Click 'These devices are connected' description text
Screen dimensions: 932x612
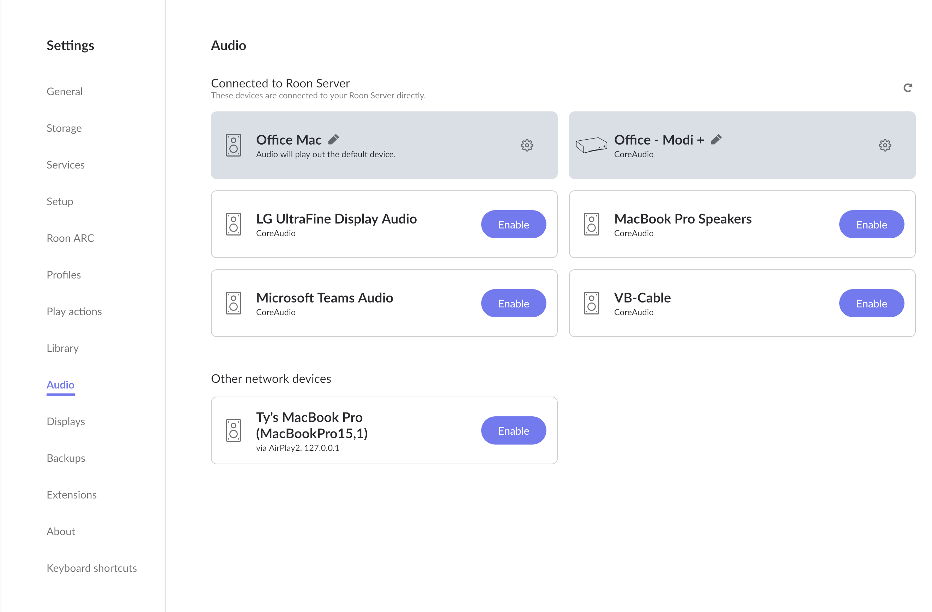(318, 96)
